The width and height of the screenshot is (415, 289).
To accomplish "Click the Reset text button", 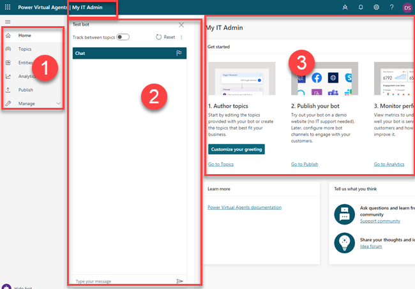I will [x=169, y=37].
